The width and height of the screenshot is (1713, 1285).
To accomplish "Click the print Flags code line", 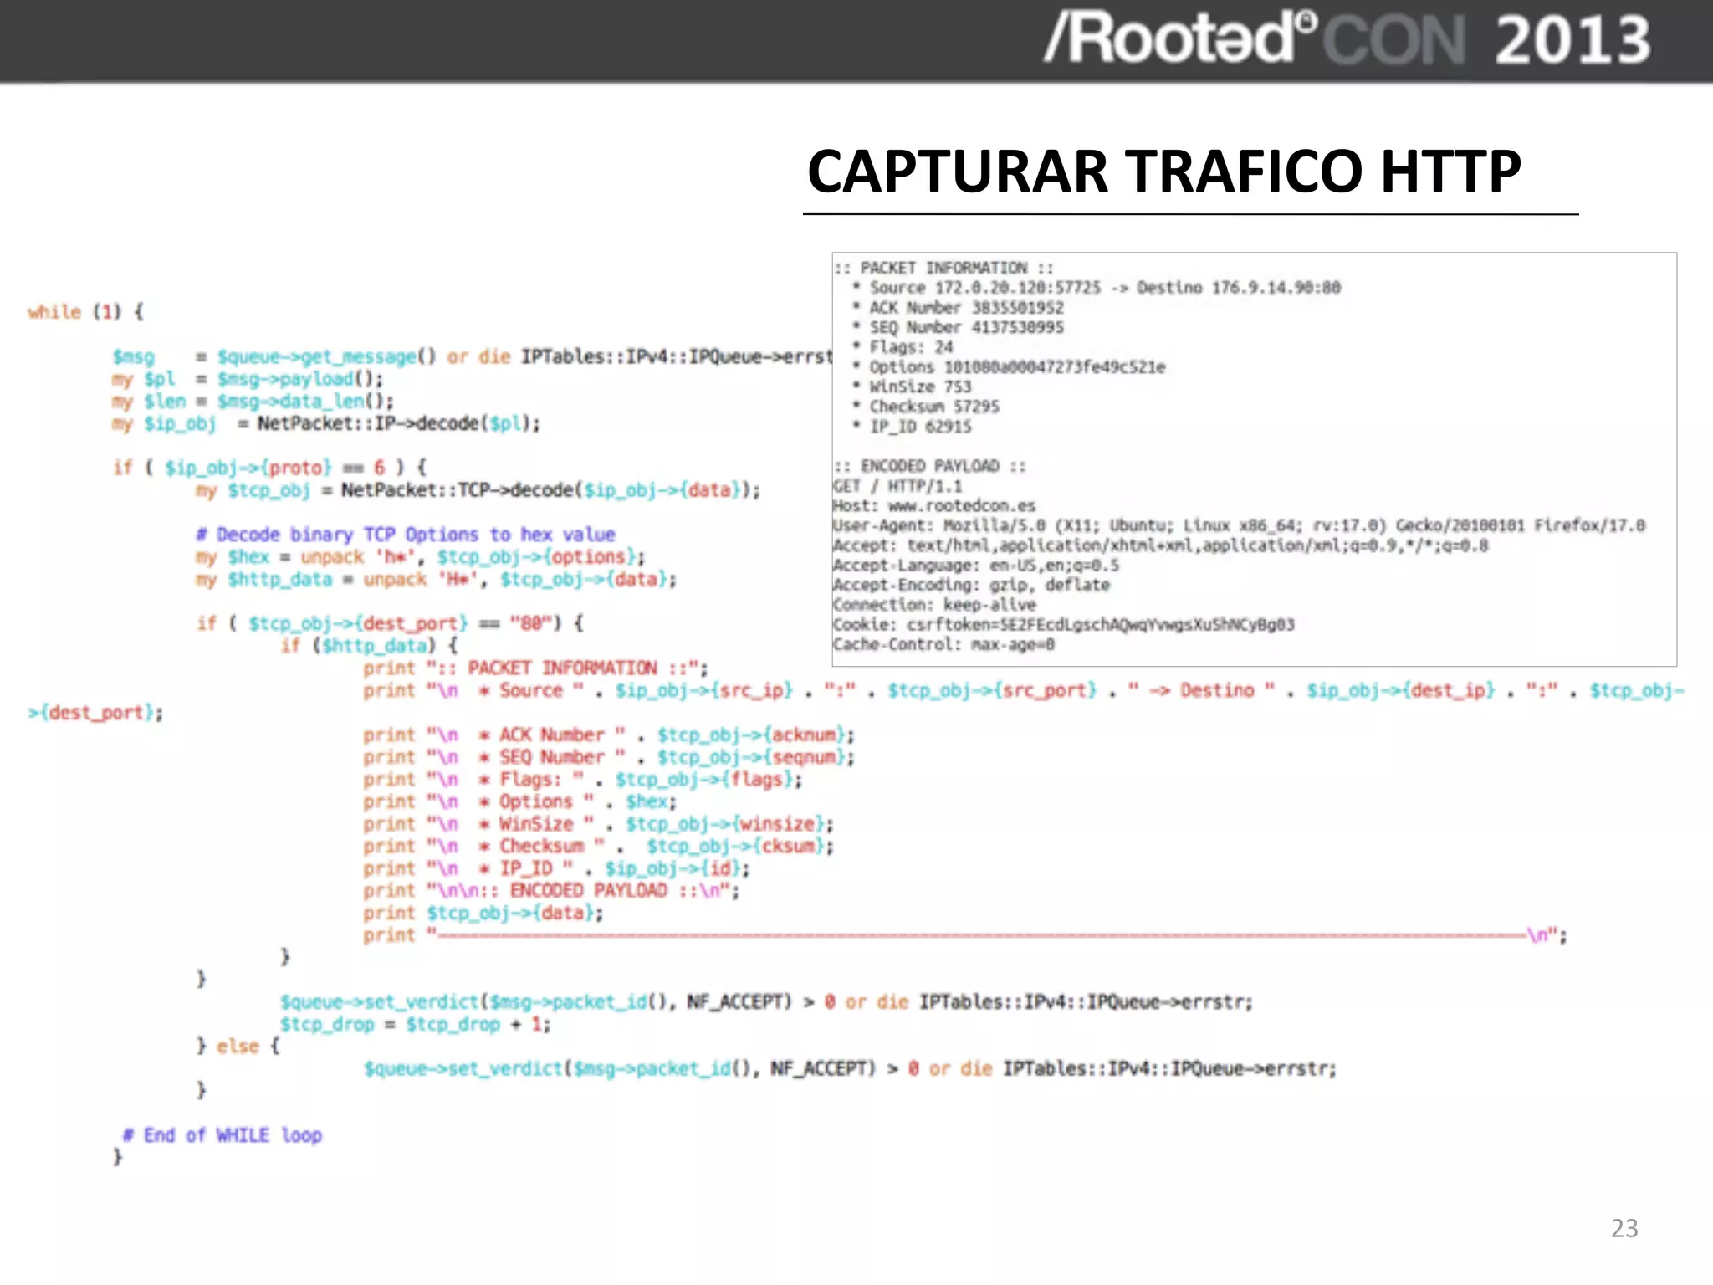I will 583,780.
